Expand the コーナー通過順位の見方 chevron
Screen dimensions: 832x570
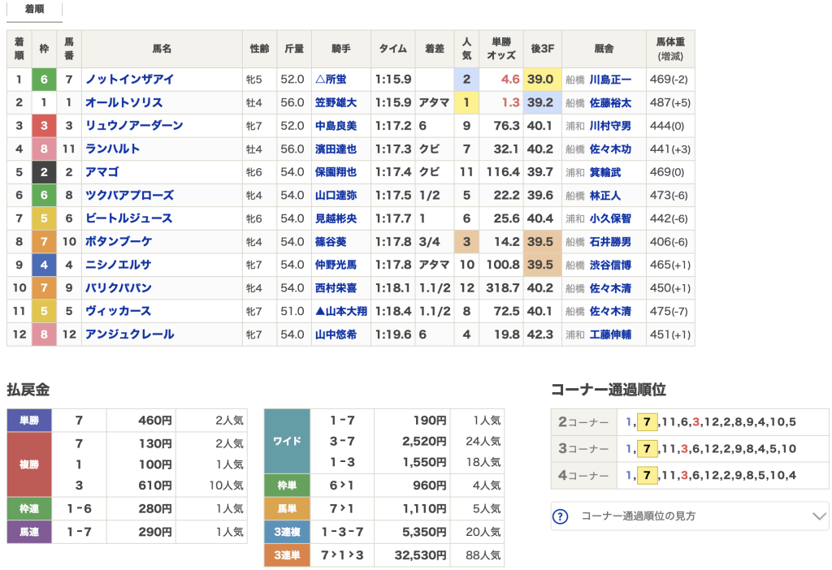[x=819, y=516]
